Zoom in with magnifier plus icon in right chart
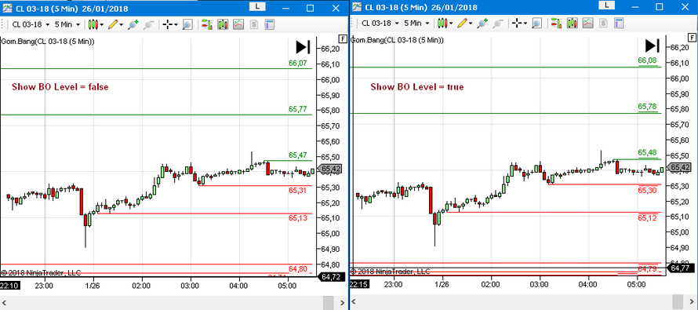The image size is (698, 310). click(482, 24)
